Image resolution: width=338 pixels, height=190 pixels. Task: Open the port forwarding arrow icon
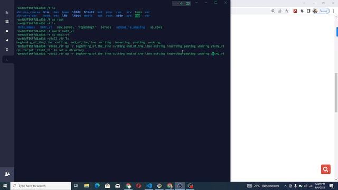point(7,40)
